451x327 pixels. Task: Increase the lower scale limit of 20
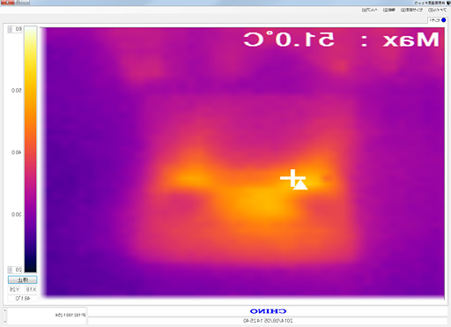coord(10,268)
